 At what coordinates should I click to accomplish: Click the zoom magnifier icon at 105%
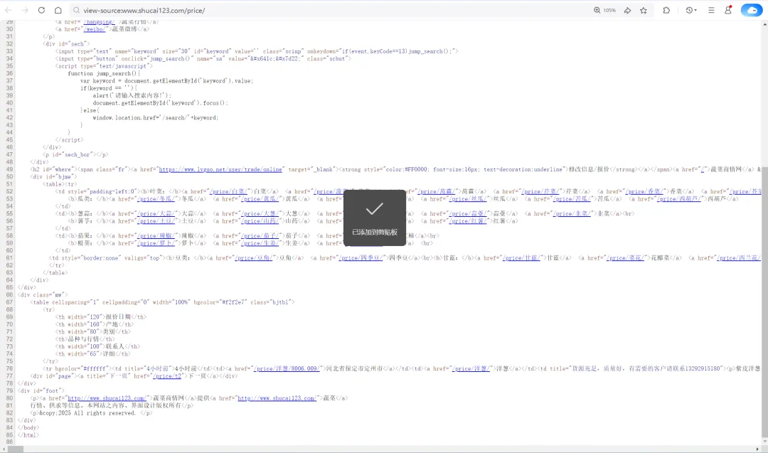pos(597,10)
